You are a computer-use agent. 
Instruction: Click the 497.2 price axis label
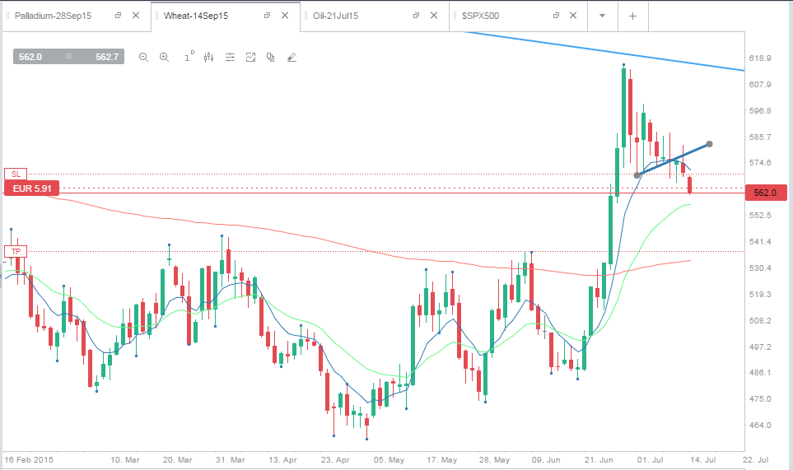pos(759,347)
